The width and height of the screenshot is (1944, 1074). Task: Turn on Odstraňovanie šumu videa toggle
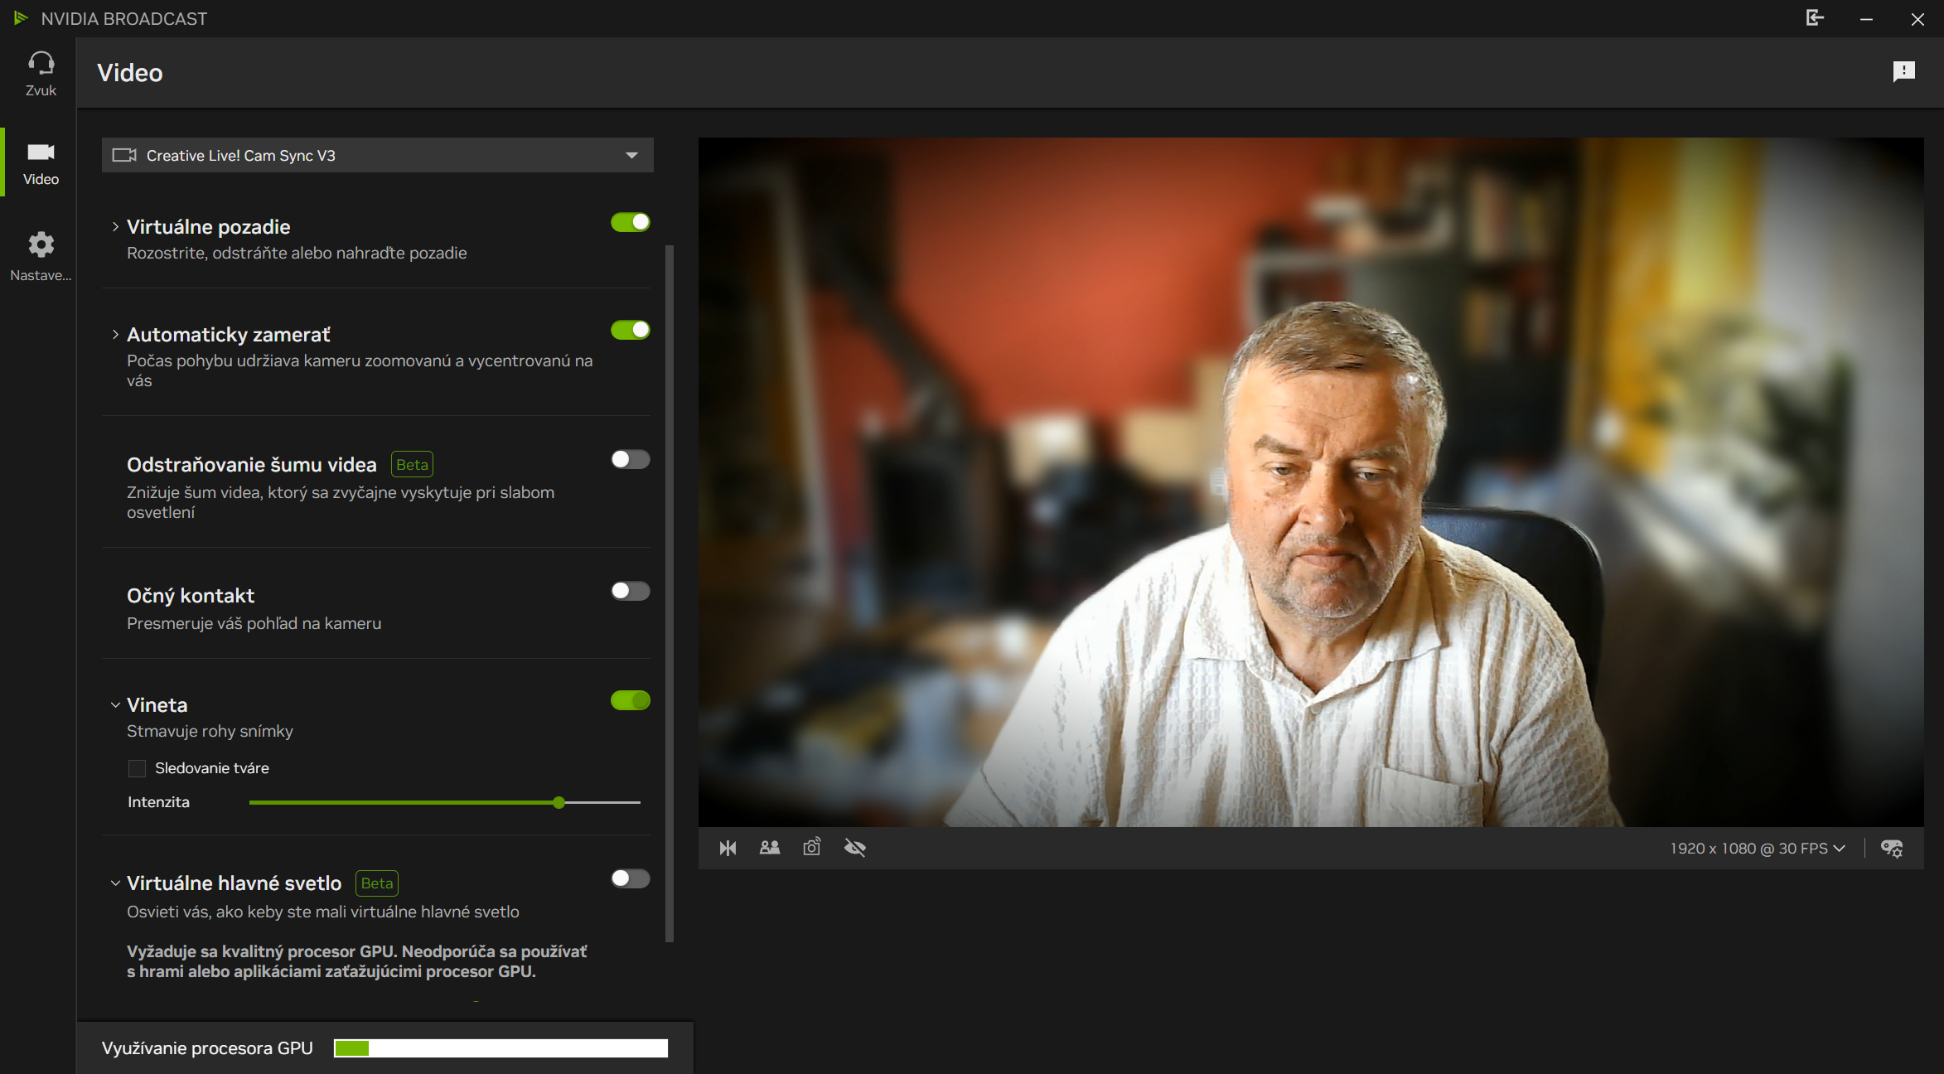click(x=631, y=459)
